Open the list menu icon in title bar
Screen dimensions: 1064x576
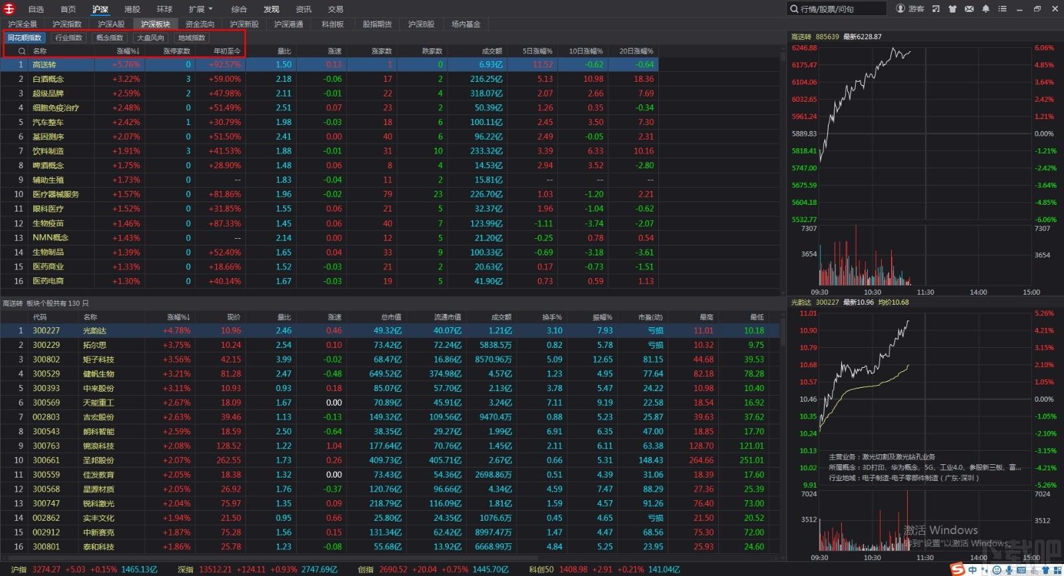(x=1002, y=9)
